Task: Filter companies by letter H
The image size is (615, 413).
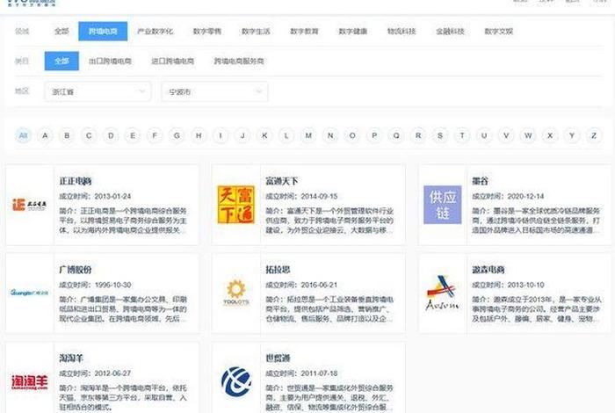Action: (x=199, y=135)
